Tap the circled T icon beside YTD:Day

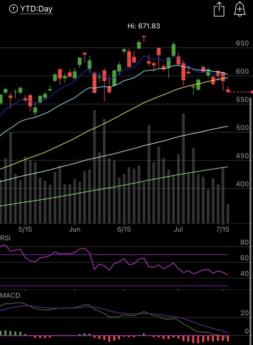(13, 9)
